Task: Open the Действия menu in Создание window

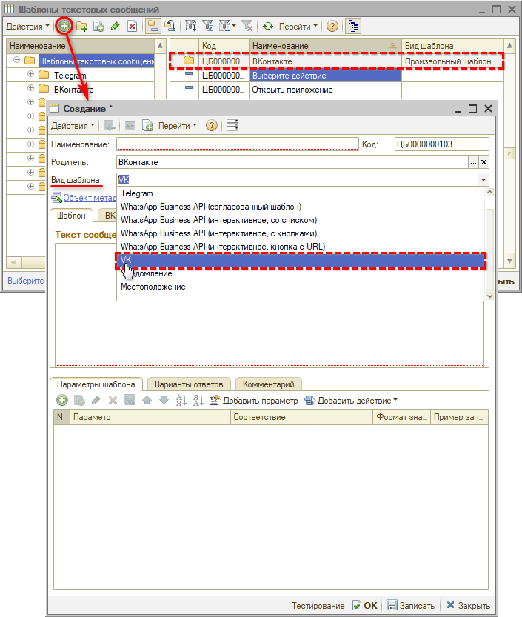Action: tap(72, 125)
